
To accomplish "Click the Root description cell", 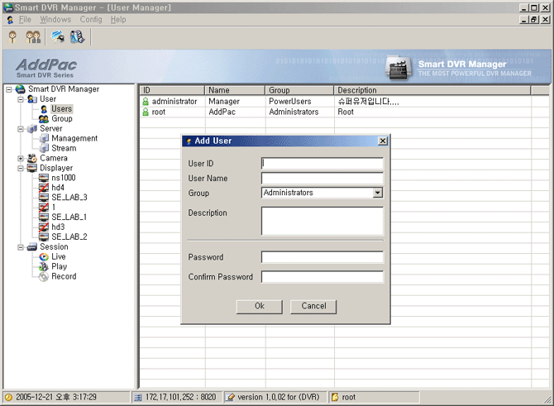I will coord(346,112).
